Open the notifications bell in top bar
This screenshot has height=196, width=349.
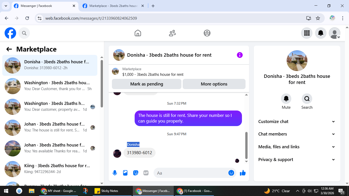[x=321, y=33]
